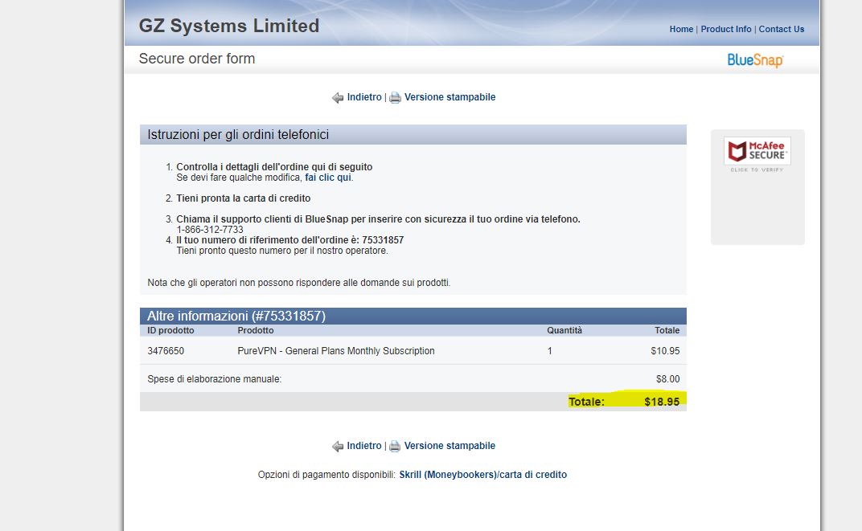Click the price $10.95
The height and width of the screenshot is (531, 862).
tap(665, 351)
